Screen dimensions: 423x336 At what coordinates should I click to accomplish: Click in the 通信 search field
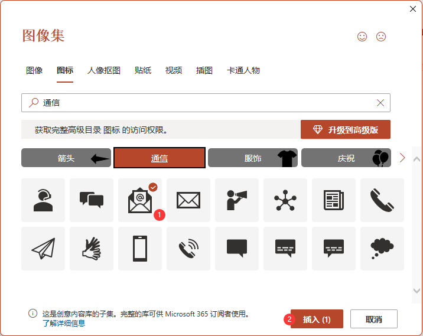206,103
